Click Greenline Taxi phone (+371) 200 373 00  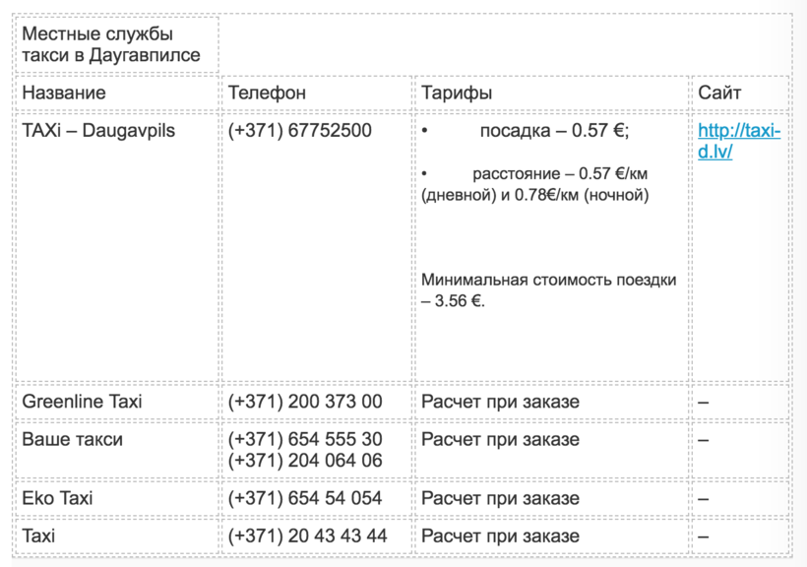point(305,402)
